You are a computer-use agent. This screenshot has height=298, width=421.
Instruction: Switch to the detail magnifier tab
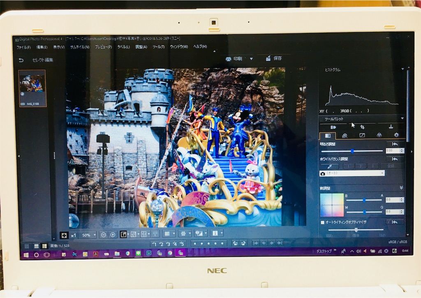345,136
